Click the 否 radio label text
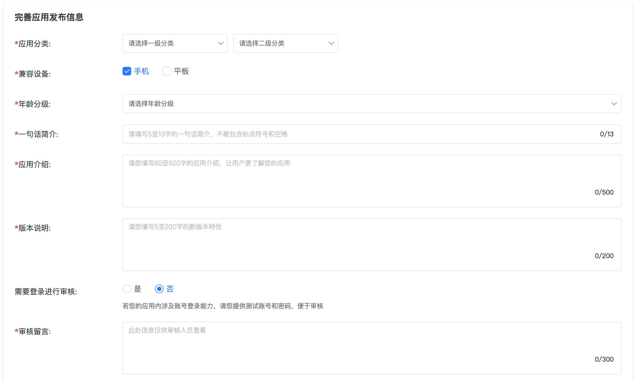 pos(170,289)
